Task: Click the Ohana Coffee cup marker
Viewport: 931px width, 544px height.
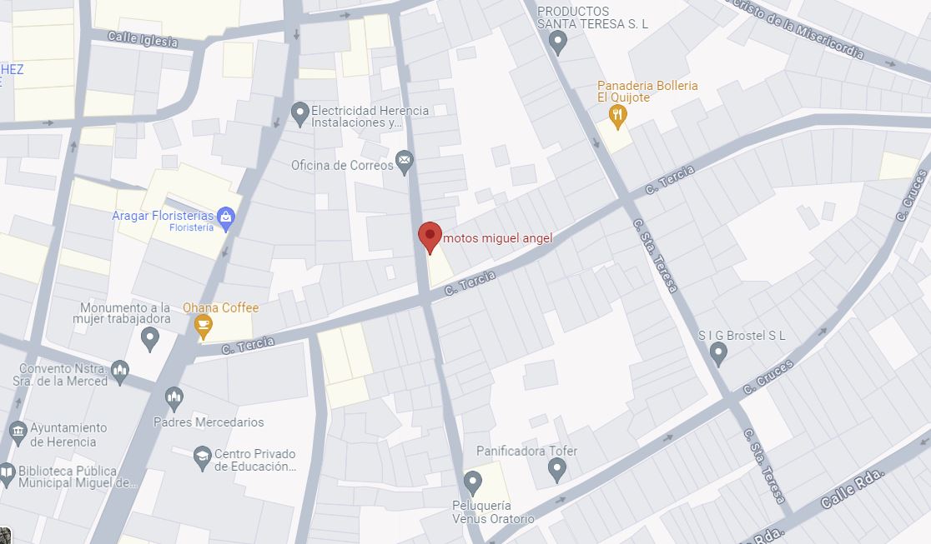Action: [203, 327]
